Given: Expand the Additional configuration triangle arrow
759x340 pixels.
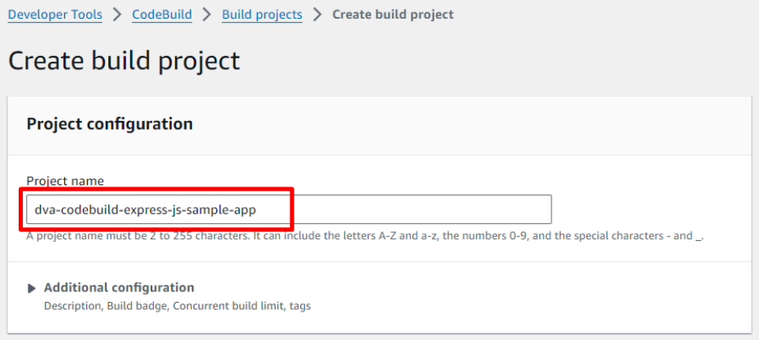Looking at the screenshot, I should 32,288.
